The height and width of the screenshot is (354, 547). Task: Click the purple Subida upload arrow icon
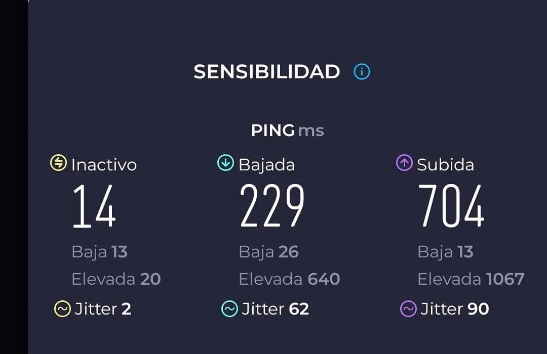tap(404, 163)
